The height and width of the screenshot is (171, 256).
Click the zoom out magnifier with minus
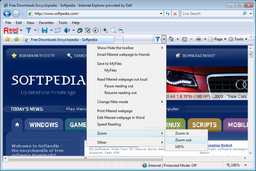121,30
